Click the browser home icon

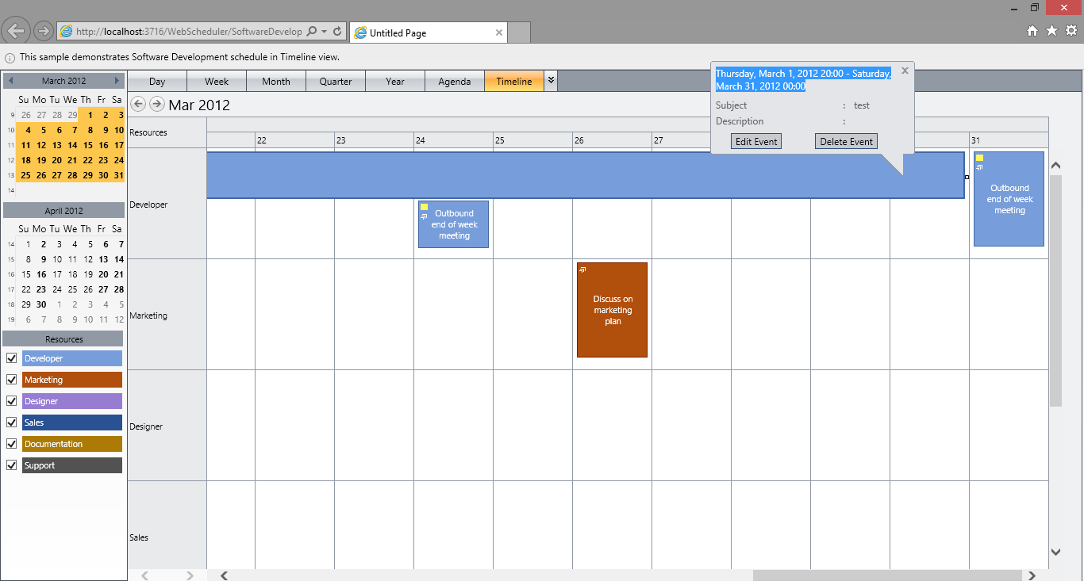coord(1032,31)
